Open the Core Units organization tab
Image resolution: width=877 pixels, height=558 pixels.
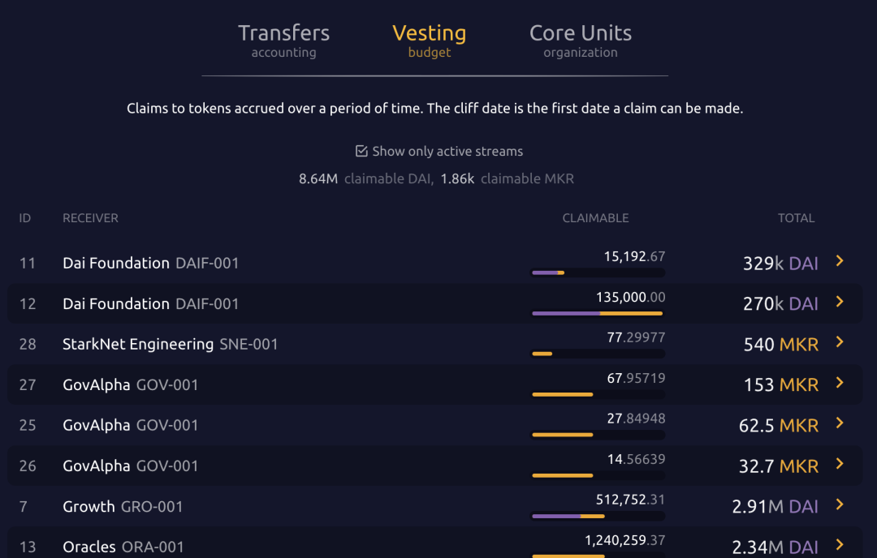pyautogui.click(x=580, y=41)
